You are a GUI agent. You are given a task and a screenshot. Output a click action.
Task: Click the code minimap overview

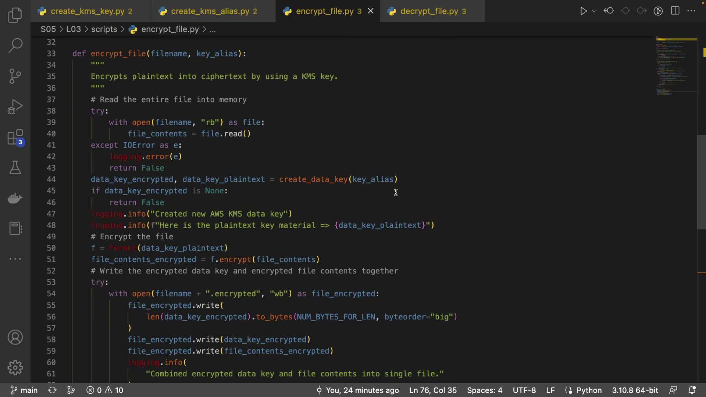(x=676, y=66)
